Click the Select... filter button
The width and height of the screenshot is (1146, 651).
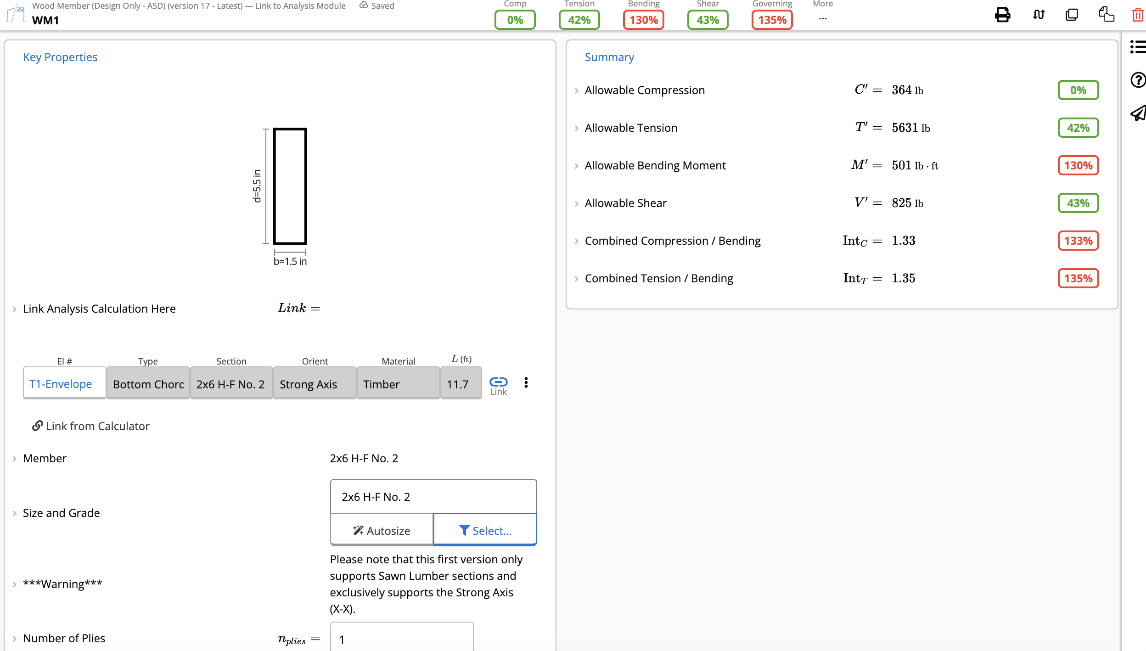(485, 531)
